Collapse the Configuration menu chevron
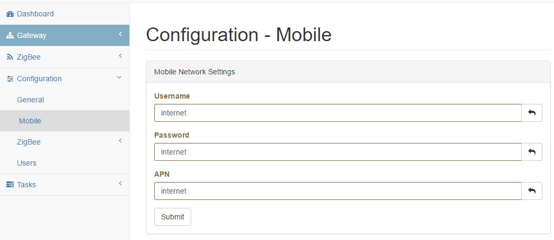The width and height of the screenshot is (554, 240). (x=119, y=78)
